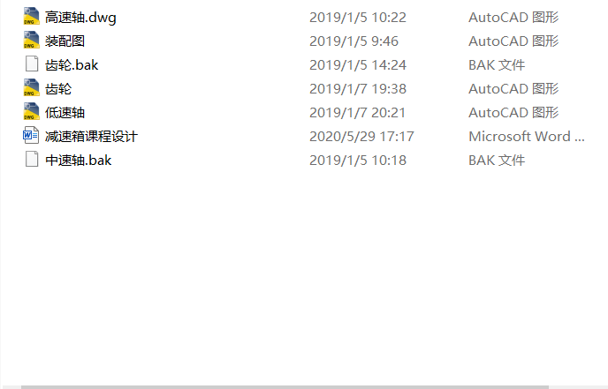Click the 中速轴.bak file name
Screen dimensions: 608x389
tap(78, 161)
